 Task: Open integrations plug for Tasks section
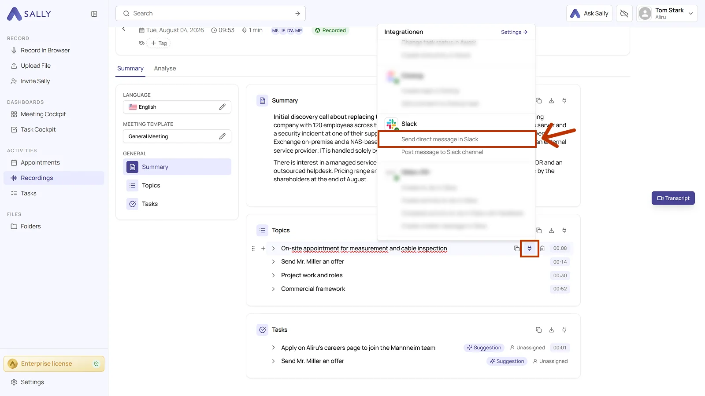tap(564, 330)
